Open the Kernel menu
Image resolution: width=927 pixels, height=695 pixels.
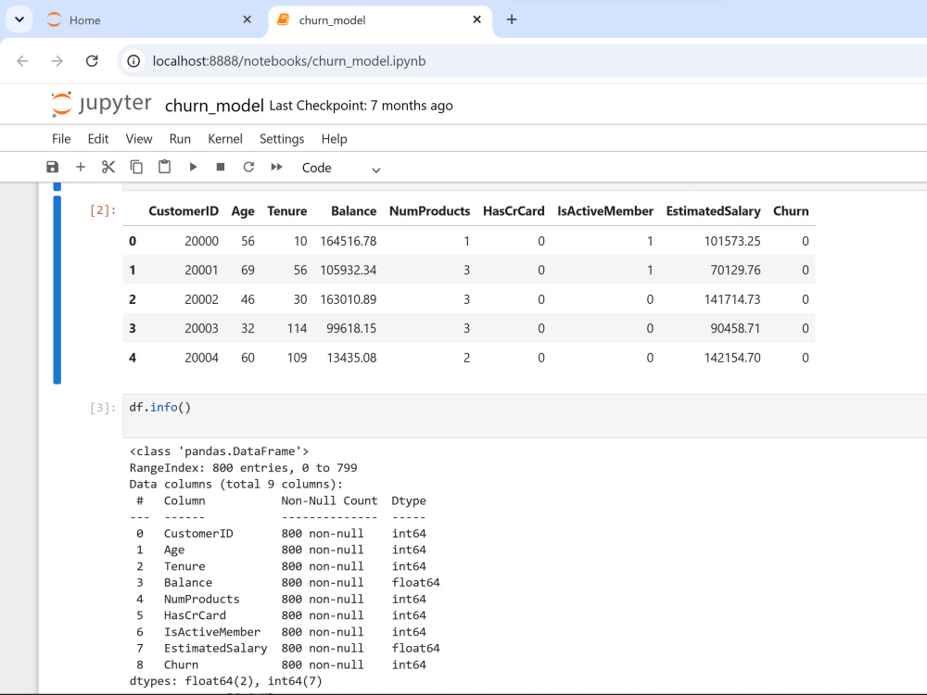pos(225,139)
